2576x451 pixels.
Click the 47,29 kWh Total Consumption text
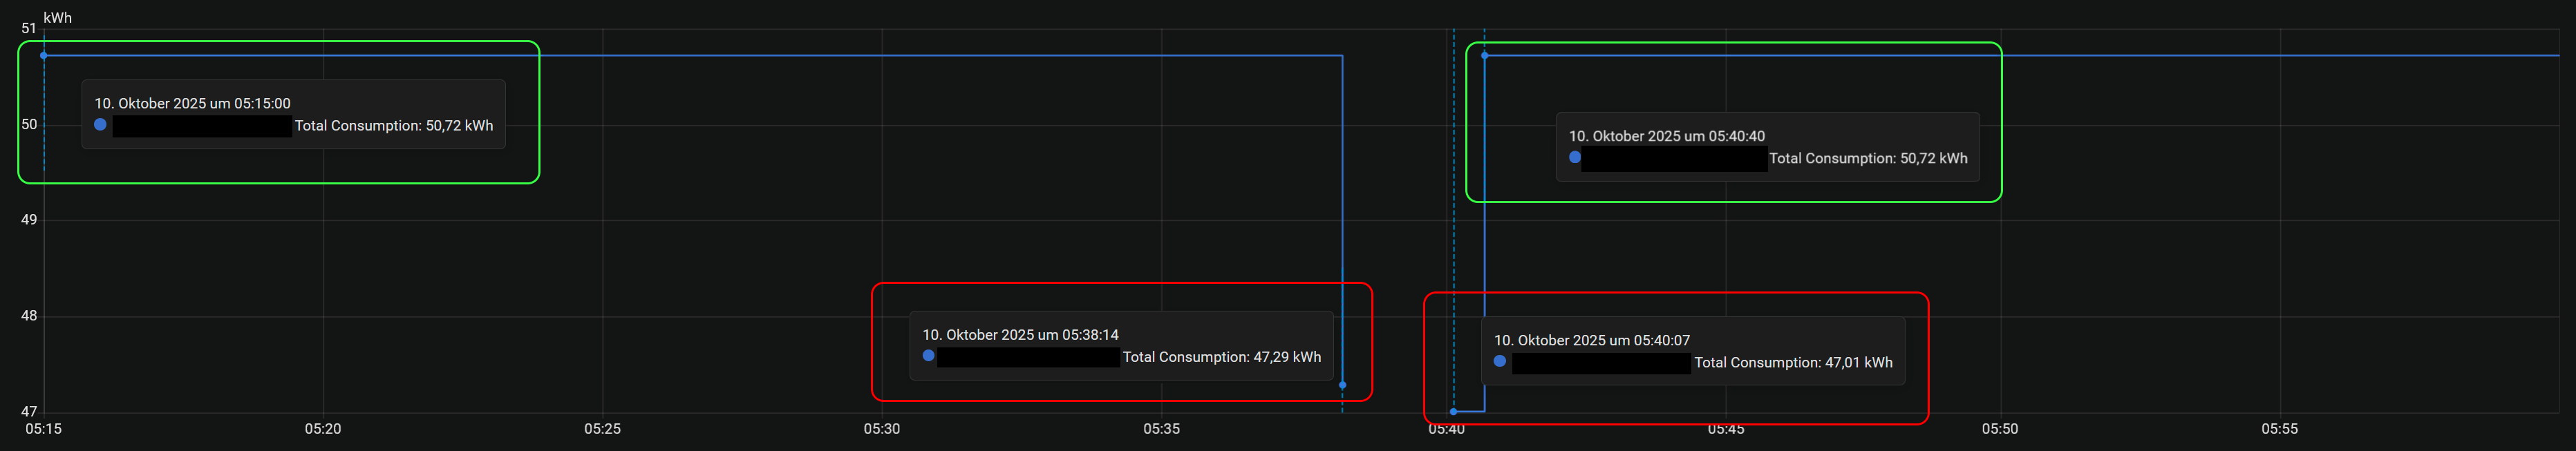(x=1221, y=357)
